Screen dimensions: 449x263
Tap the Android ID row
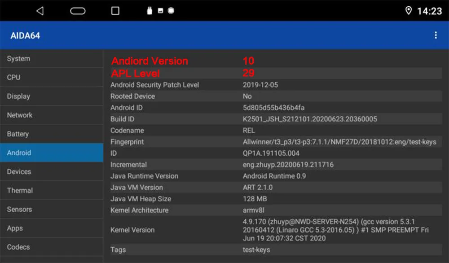point(276,108)
